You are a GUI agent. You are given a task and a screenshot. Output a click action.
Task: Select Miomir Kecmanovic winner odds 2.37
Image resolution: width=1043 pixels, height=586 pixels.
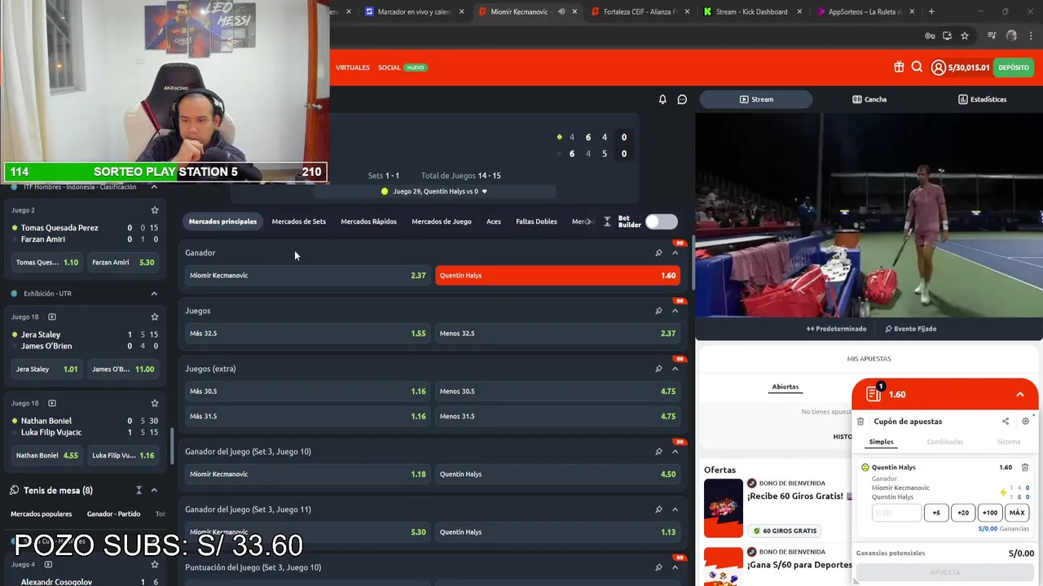click(307, 275)
